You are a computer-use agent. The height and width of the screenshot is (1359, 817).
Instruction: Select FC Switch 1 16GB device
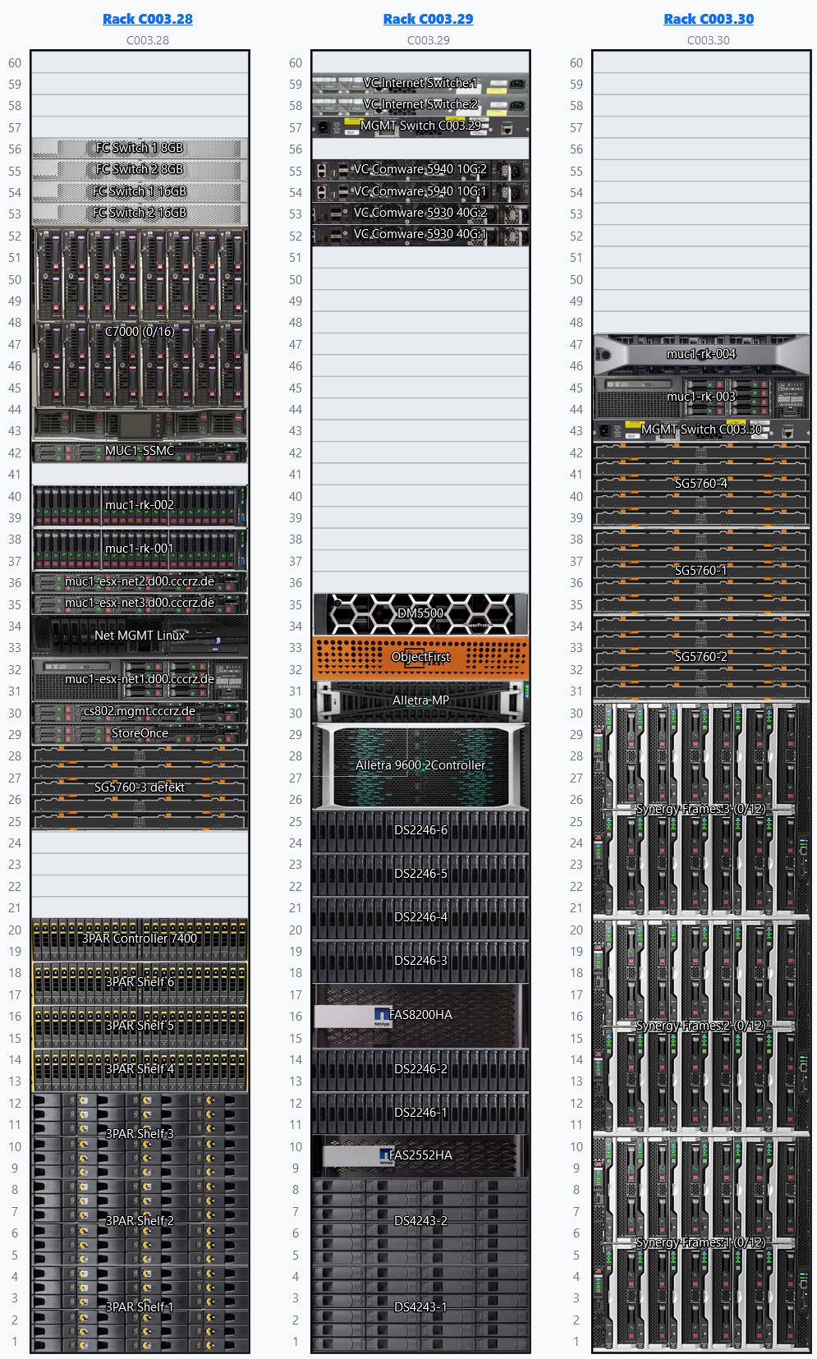(x=140, y=191)
